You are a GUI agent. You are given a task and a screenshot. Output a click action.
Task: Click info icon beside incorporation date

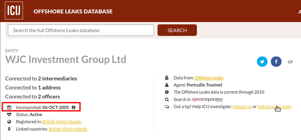point(73,107)
